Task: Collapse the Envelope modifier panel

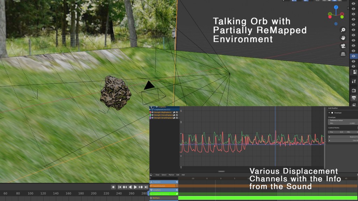Action: [x=329, y=113]
